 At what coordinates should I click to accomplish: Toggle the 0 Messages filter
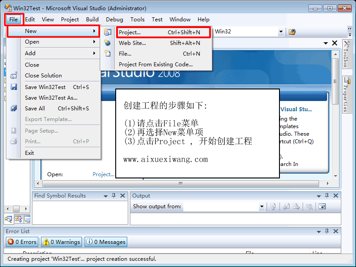click(106, 242)
